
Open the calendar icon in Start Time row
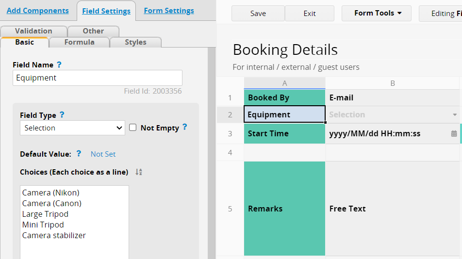pyautogui.click(x=454, y=133)
